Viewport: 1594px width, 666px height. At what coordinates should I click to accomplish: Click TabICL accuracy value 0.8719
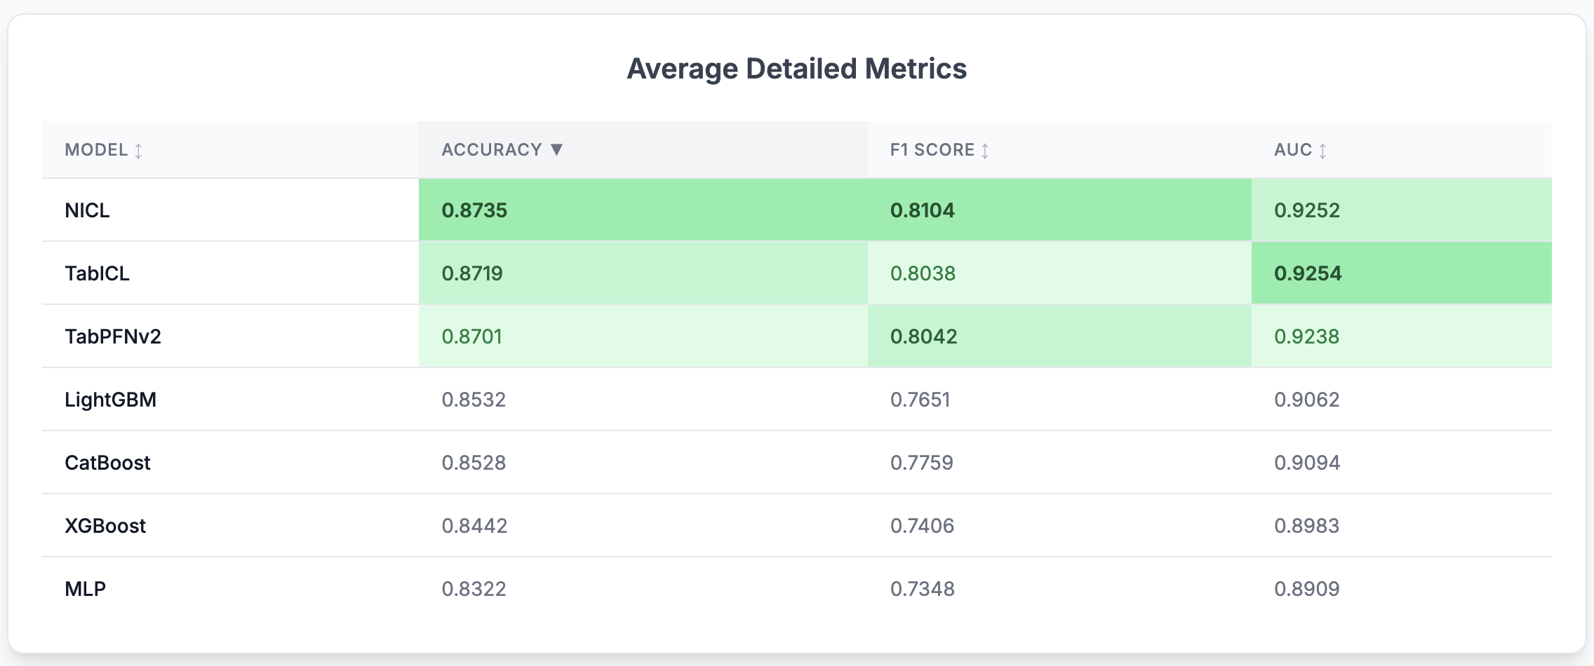pos(472,273)
